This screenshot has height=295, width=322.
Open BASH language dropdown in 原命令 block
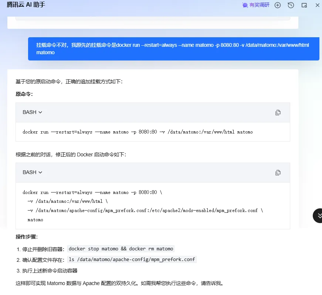[x=32, y=112]
